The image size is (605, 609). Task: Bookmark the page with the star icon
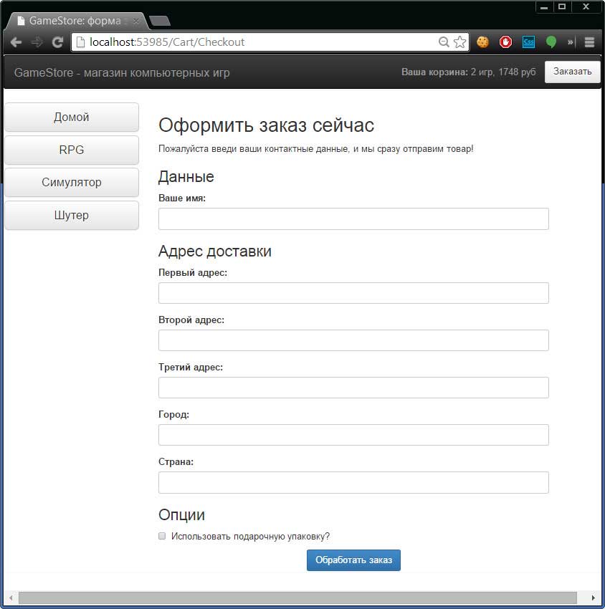[459, 42]
